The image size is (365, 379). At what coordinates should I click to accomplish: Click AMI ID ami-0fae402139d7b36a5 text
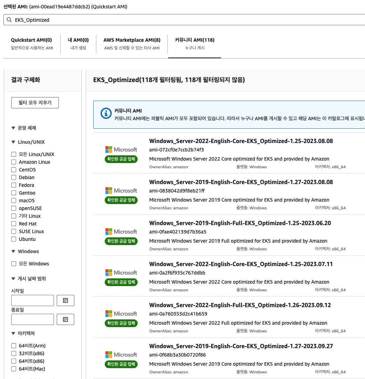pyautogui.click(x=178, y=231)
